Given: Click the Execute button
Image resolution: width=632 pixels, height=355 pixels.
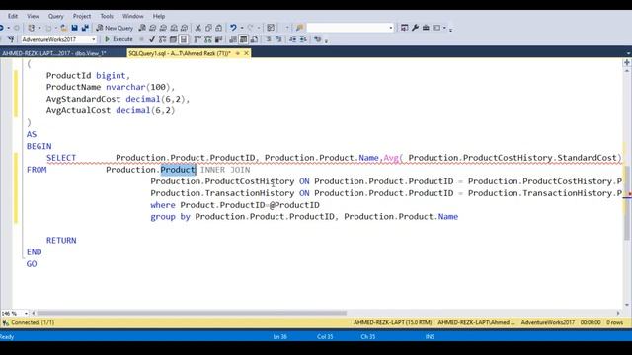Looking at the screenshot, I should pos(118,39).
